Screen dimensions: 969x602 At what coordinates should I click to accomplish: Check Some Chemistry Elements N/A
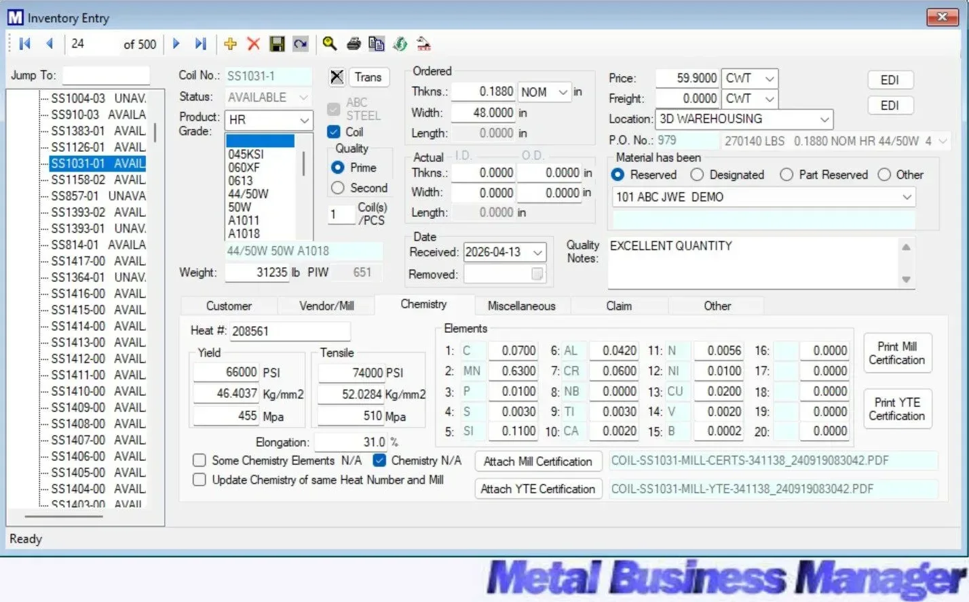[x=199, y=460]
